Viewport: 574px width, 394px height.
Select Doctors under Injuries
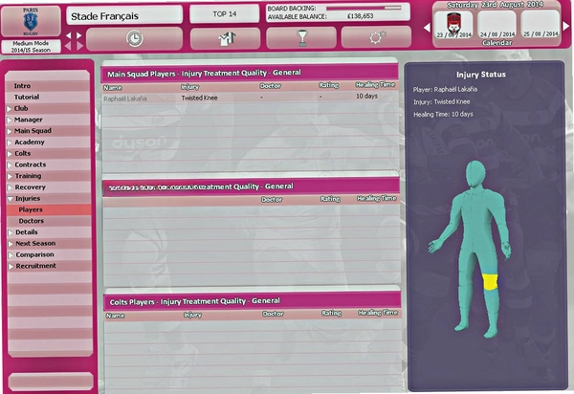coord(32,221)
